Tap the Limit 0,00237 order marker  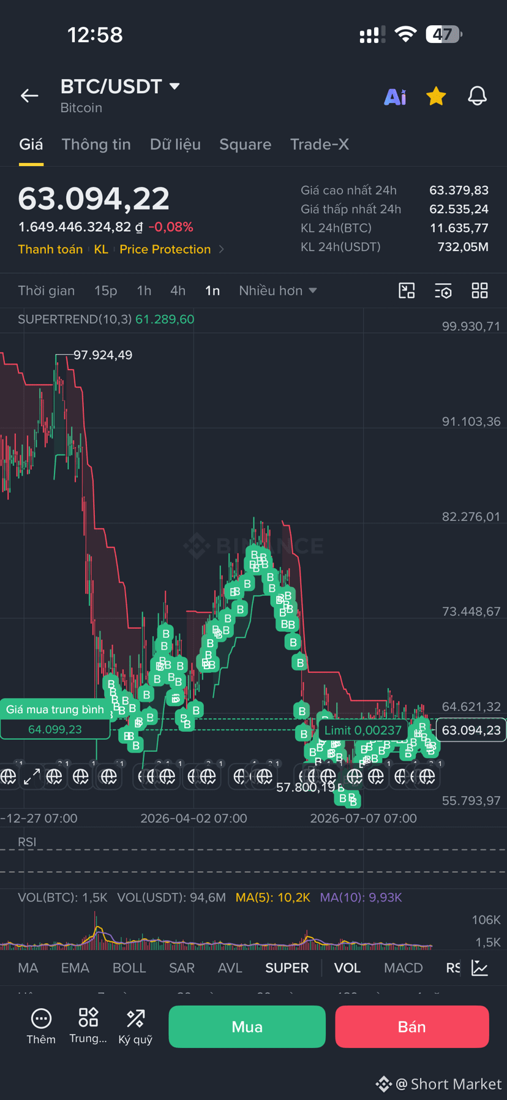pyautogui.click(x=363, y=730)
